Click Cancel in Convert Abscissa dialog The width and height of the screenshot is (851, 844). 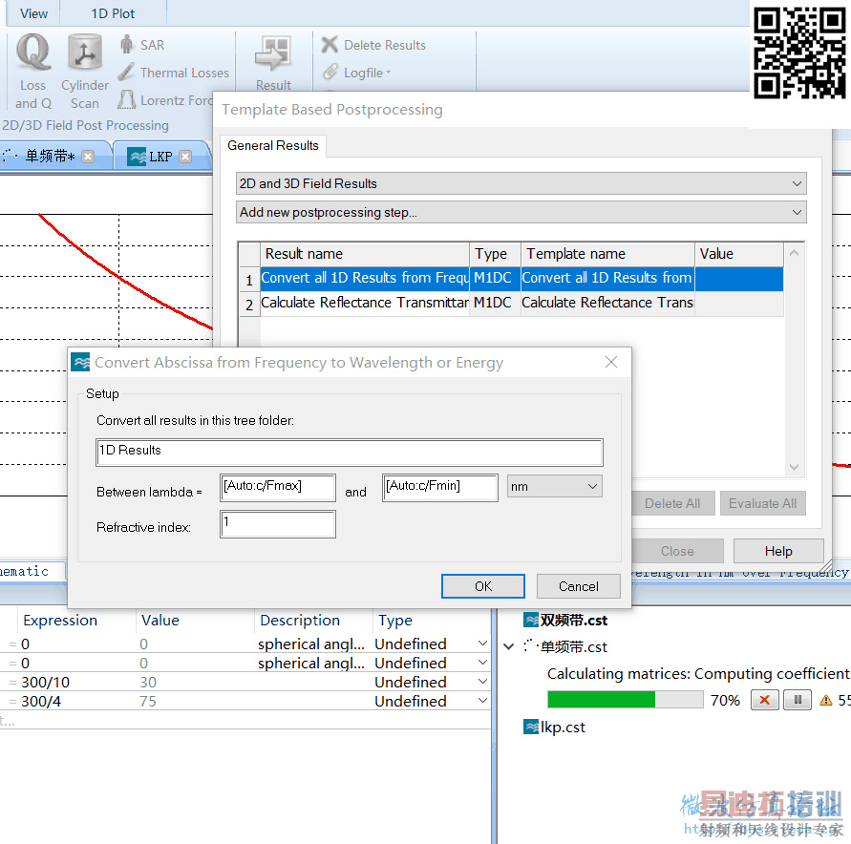pyautogui.click(x=579, y=586)
